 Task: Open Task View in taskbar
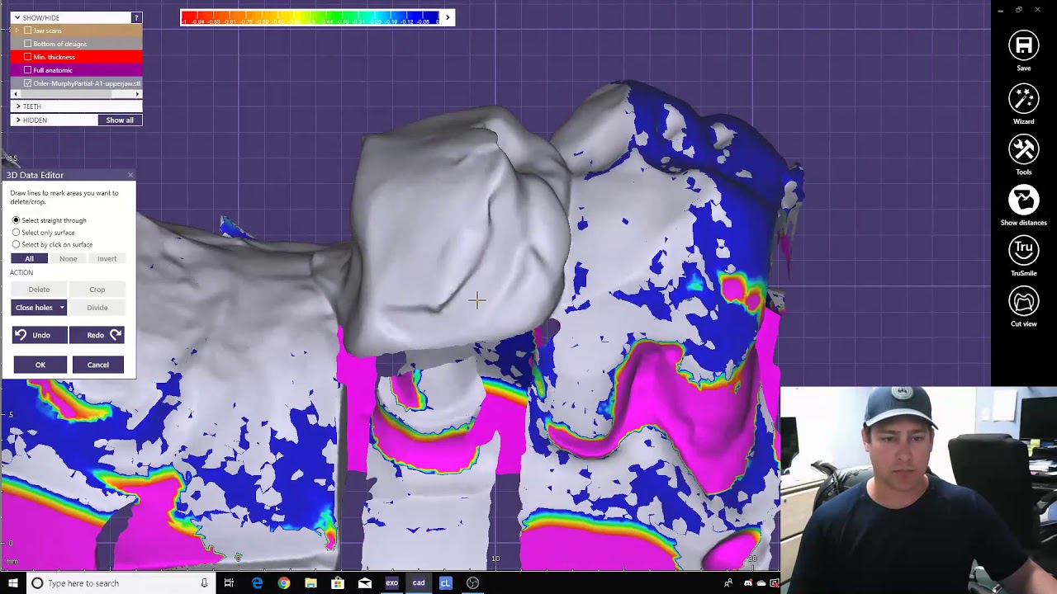click(x=229, y=583)
